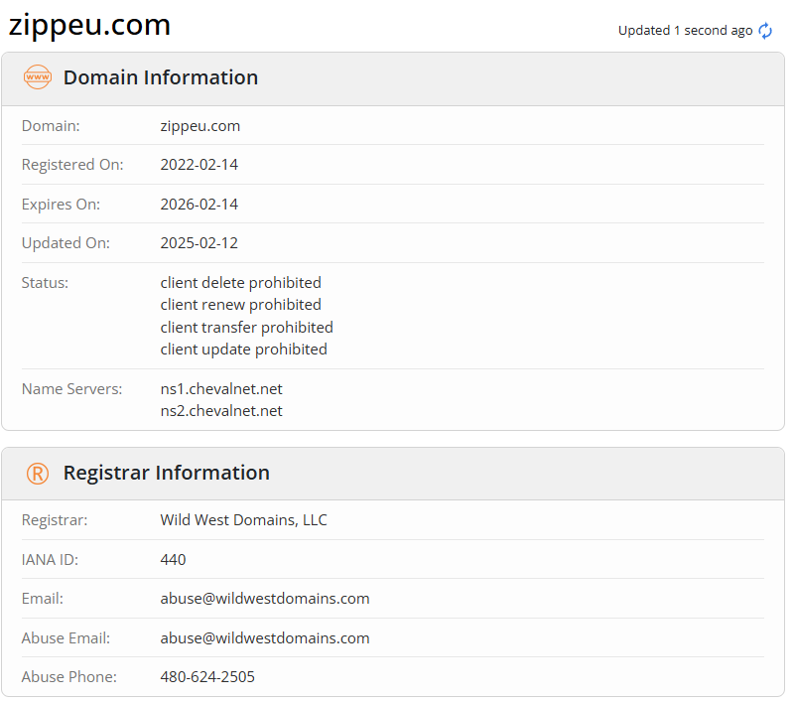Click the zippeu.com page title
Screen dimensions: 794x701
point(90,25)
